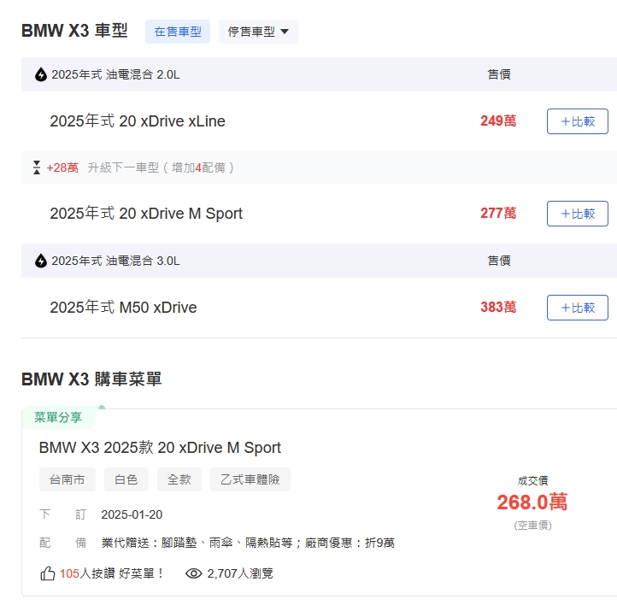
Task: Add 20 xDrive M Sport to comparison
Action: (577, 214)
